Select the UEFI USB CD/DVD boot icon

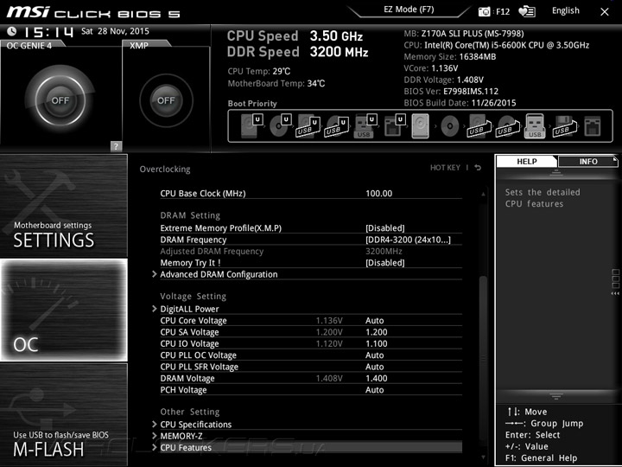[x=336, y=126]
